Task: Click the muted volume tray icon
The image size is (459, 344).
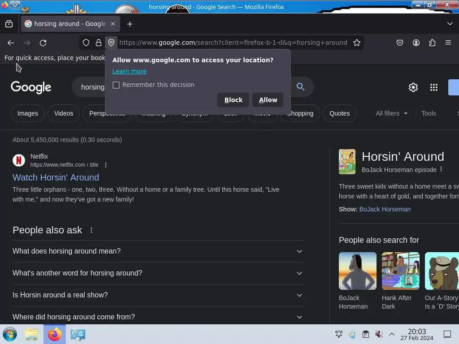Action: [x=379, y=334]
